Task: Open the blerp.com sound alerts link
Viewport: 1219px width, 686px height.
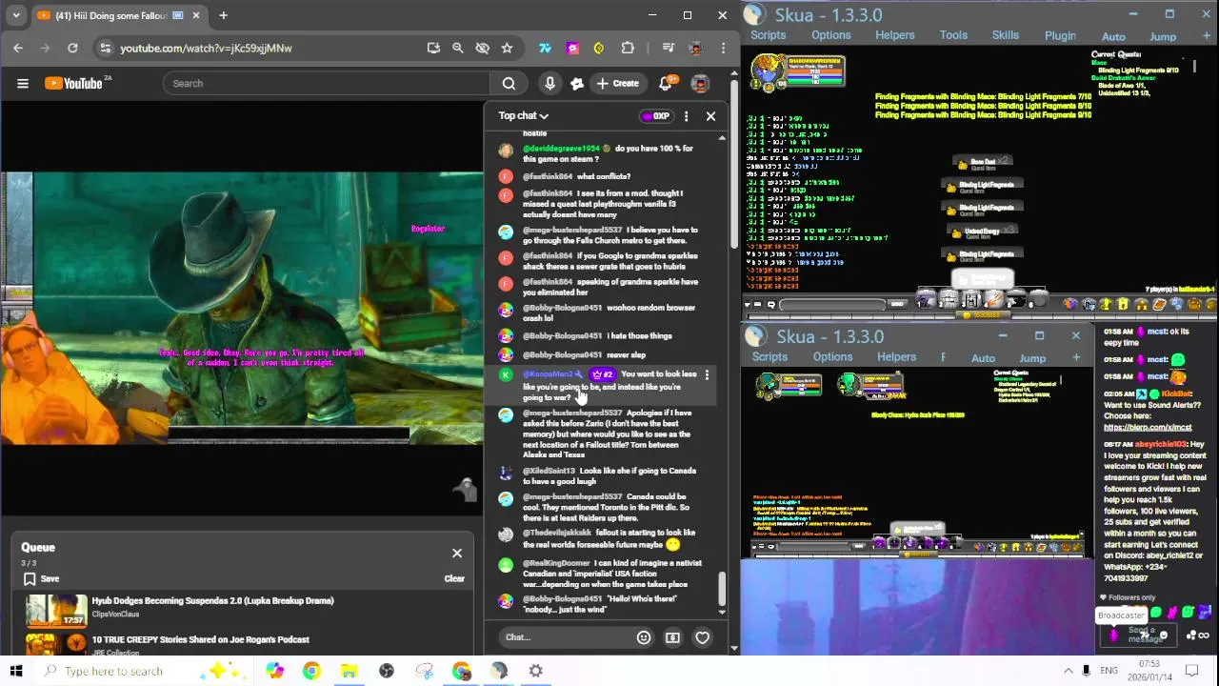Action: click(x=1148, y=428)
